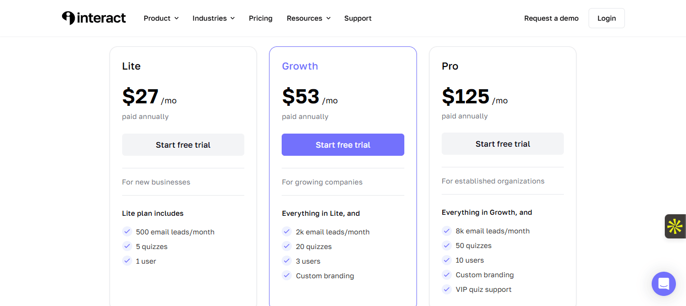The image size is (686, 306).
Task: Click the Login button
Action: (x=606, y=18)
